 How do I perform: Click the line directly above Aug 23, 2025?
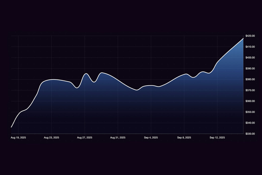tap(51, 79)
